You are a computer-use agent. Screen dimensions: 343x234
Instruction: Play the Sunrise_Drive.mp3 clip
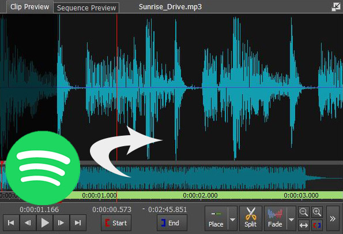coord(44,223)
